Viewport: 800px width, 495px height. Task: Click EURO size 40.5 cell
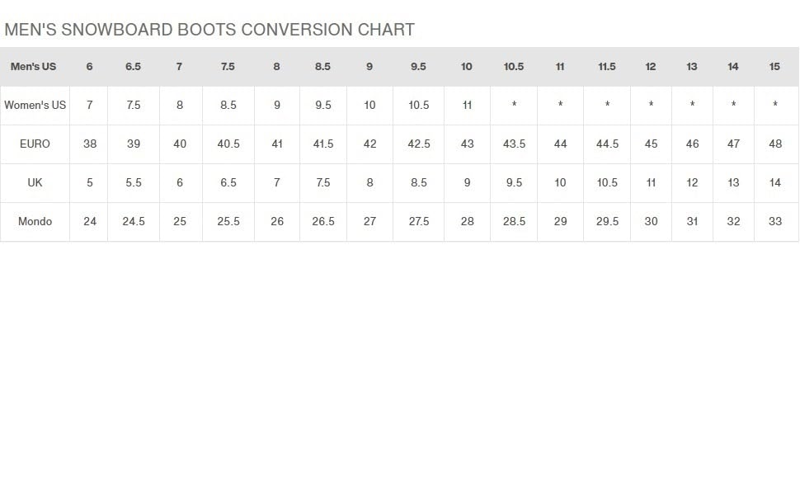(x=228, y=144)
